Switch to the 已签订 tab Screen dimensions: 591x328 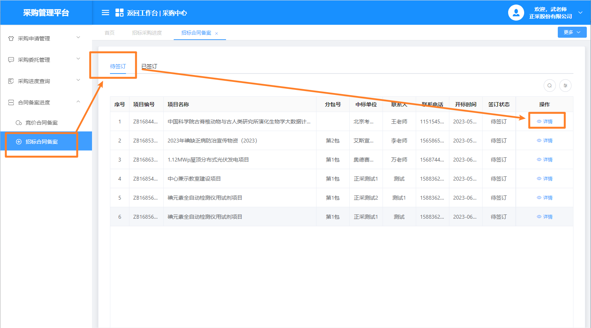(x=149, y=66)
